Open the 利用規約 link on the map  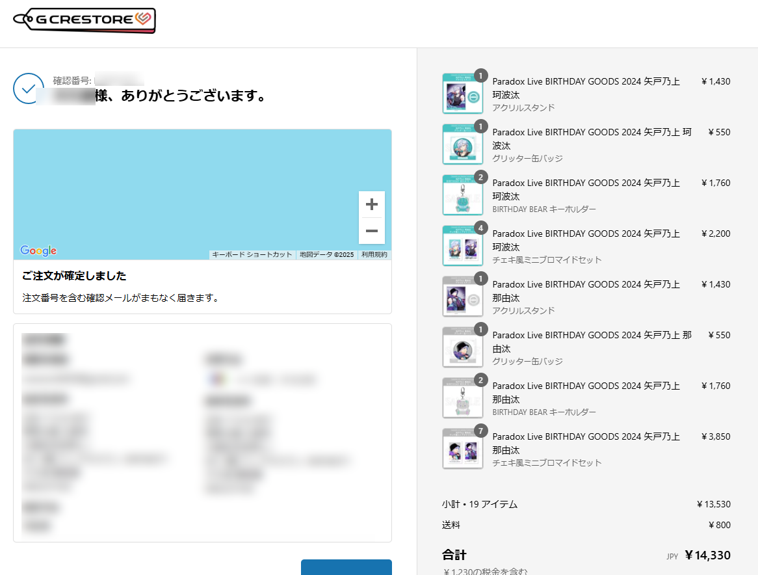[x=374, y=254]
